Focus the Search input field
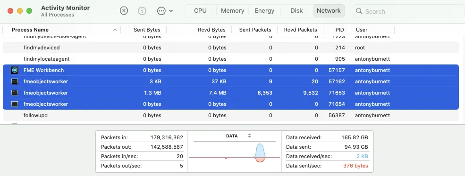 coord(409,11)
